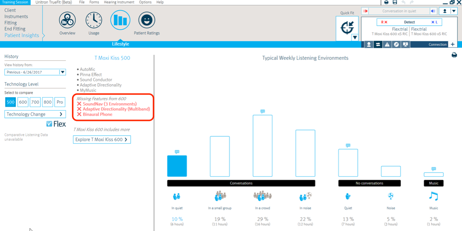Open the Usage clock icon
Viewport: 462px width, 231px height.
(x=94, y=20)
